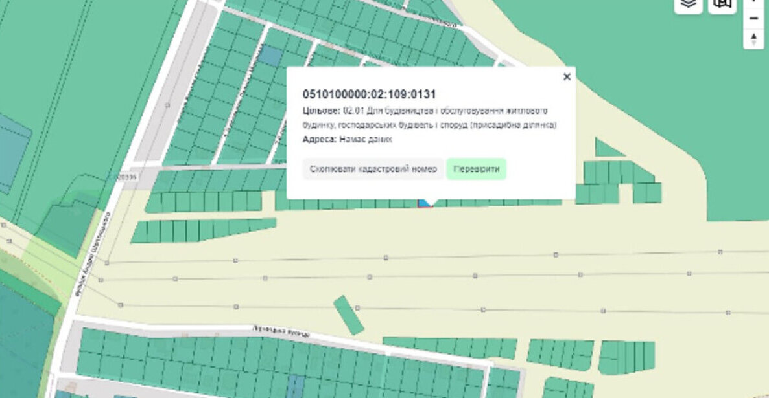Select blue parcel at bottom edge

296,384
